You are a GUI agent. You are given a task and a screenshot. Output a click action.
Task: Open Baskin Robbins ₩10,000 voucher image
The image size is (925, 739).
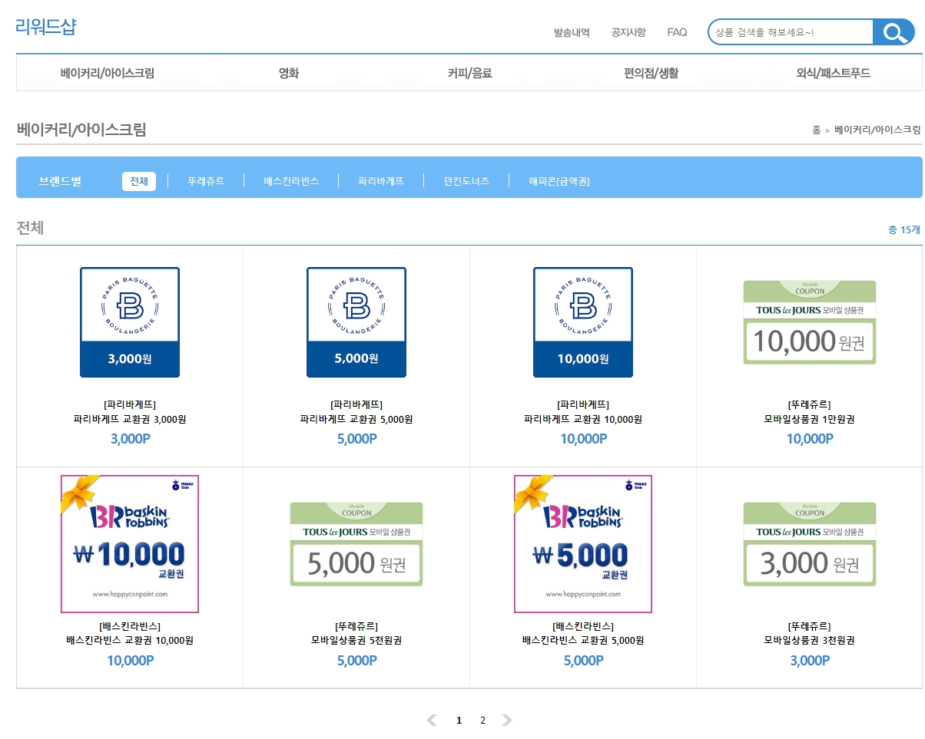[130, 544]
